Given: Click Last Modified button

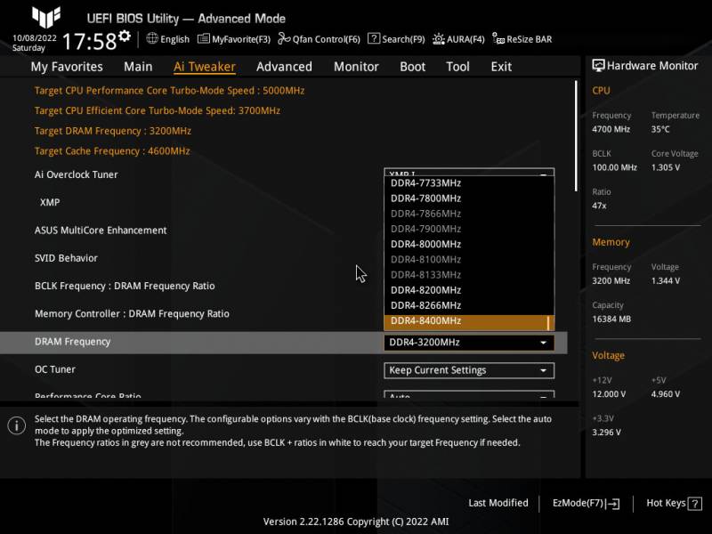Looking at the screenshot, I should pyautogui.click(x=498, y=503).
